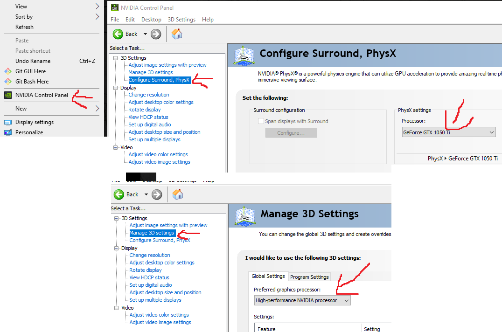Open Adjust video color settings in bottom panel
The height and width of the screenshot is (332, 502).
click(x=159, y=315)
